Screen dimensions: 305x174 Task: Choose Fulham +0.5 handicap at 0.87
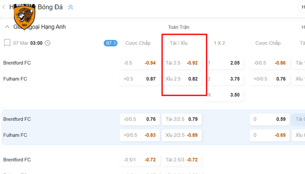click(139, 79)
